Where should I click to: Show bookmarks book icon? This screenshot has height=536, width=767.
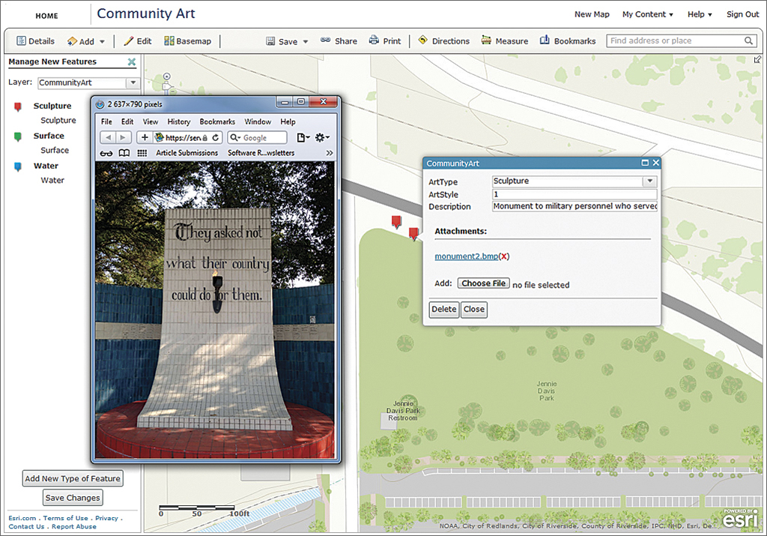124,153
